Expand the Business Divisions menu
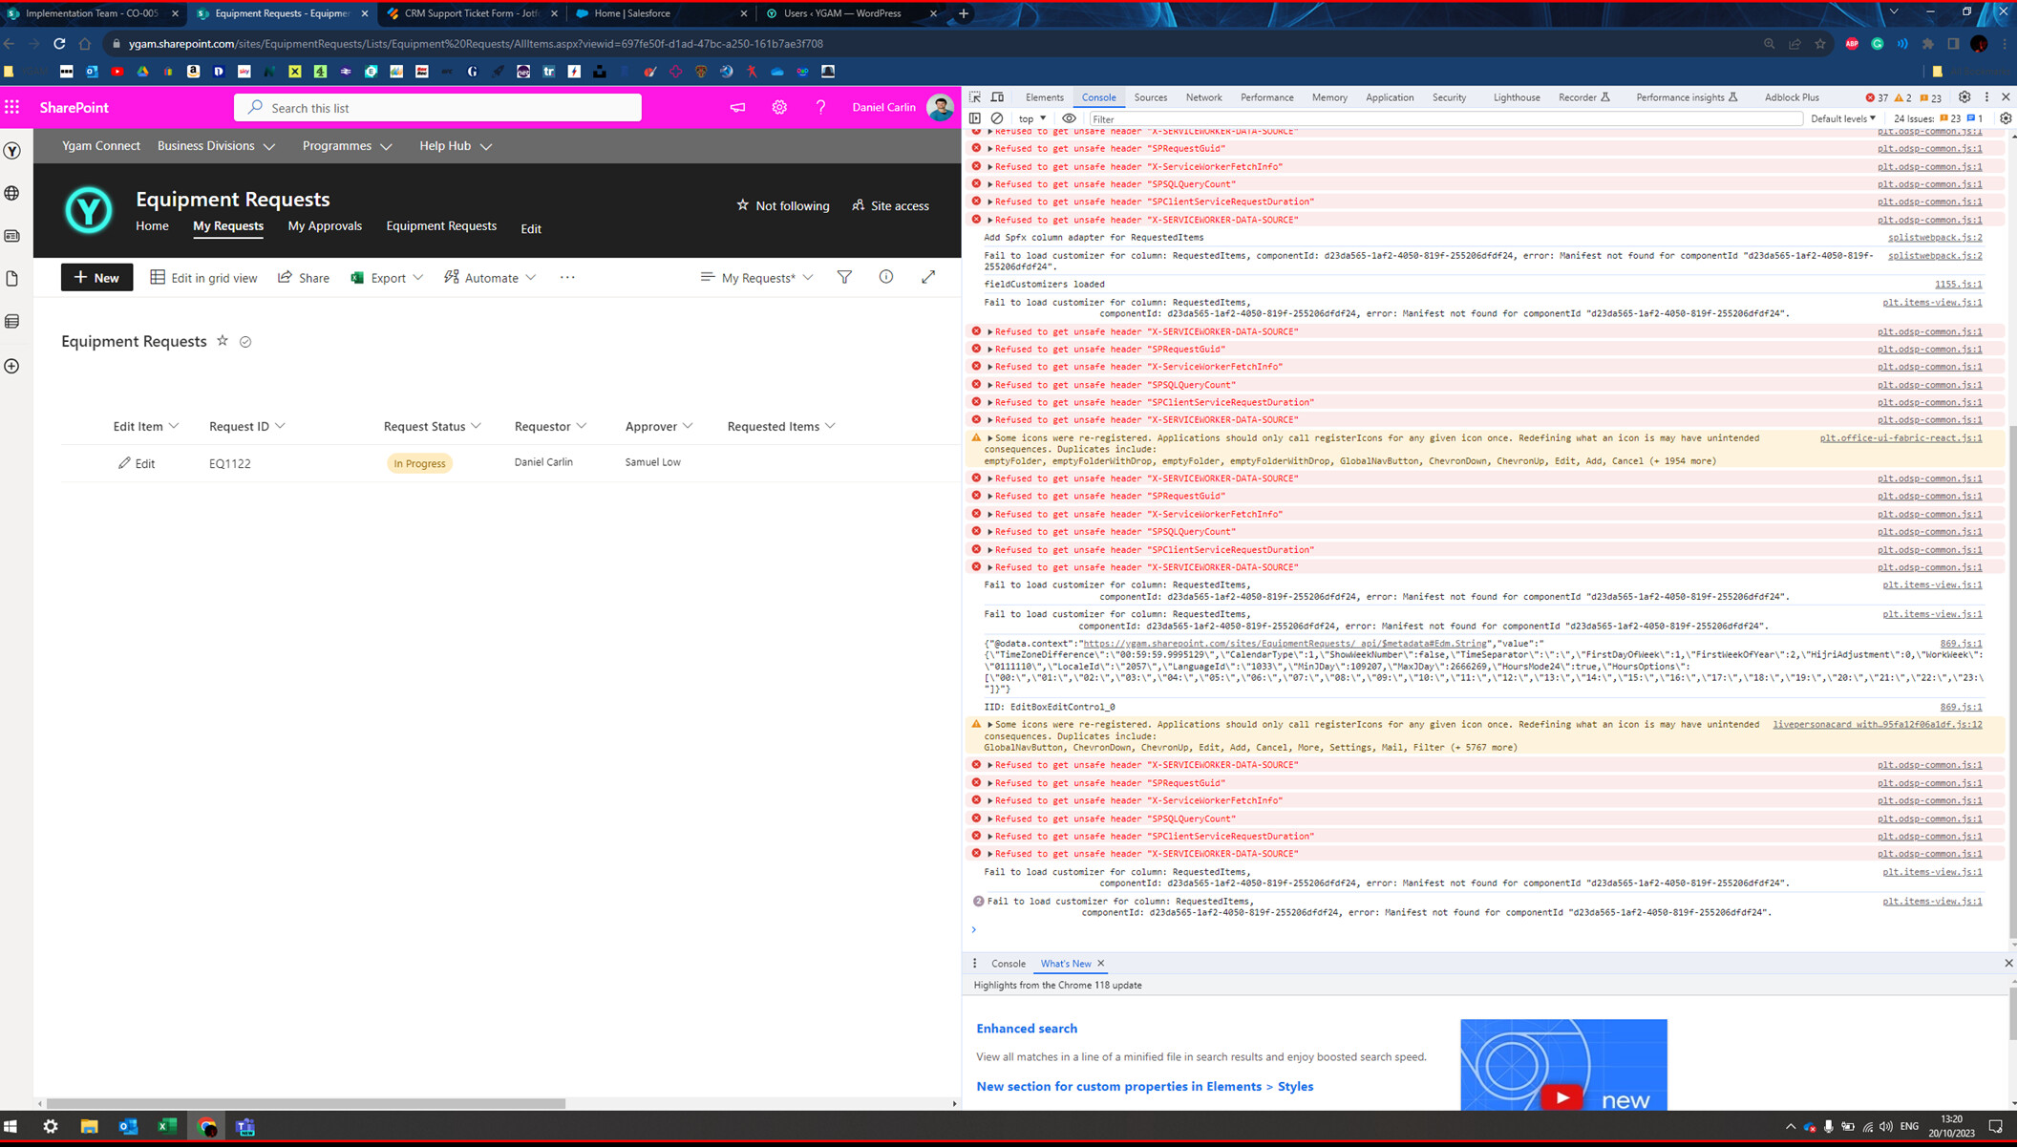 pyautogui.click(x=216, y=146)
